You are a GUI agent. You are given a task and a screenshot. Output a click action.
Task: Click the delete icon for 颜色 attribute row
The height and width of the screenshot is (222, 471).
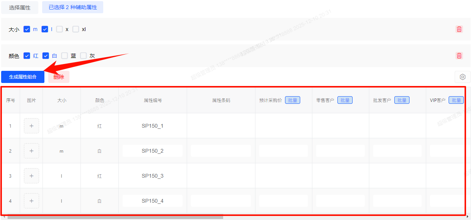click(x=459, y=56)
